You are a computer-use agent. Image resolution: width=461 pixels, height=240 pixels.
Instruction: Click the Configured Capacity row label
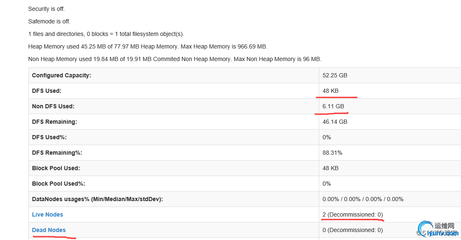[x=61, y=76]
